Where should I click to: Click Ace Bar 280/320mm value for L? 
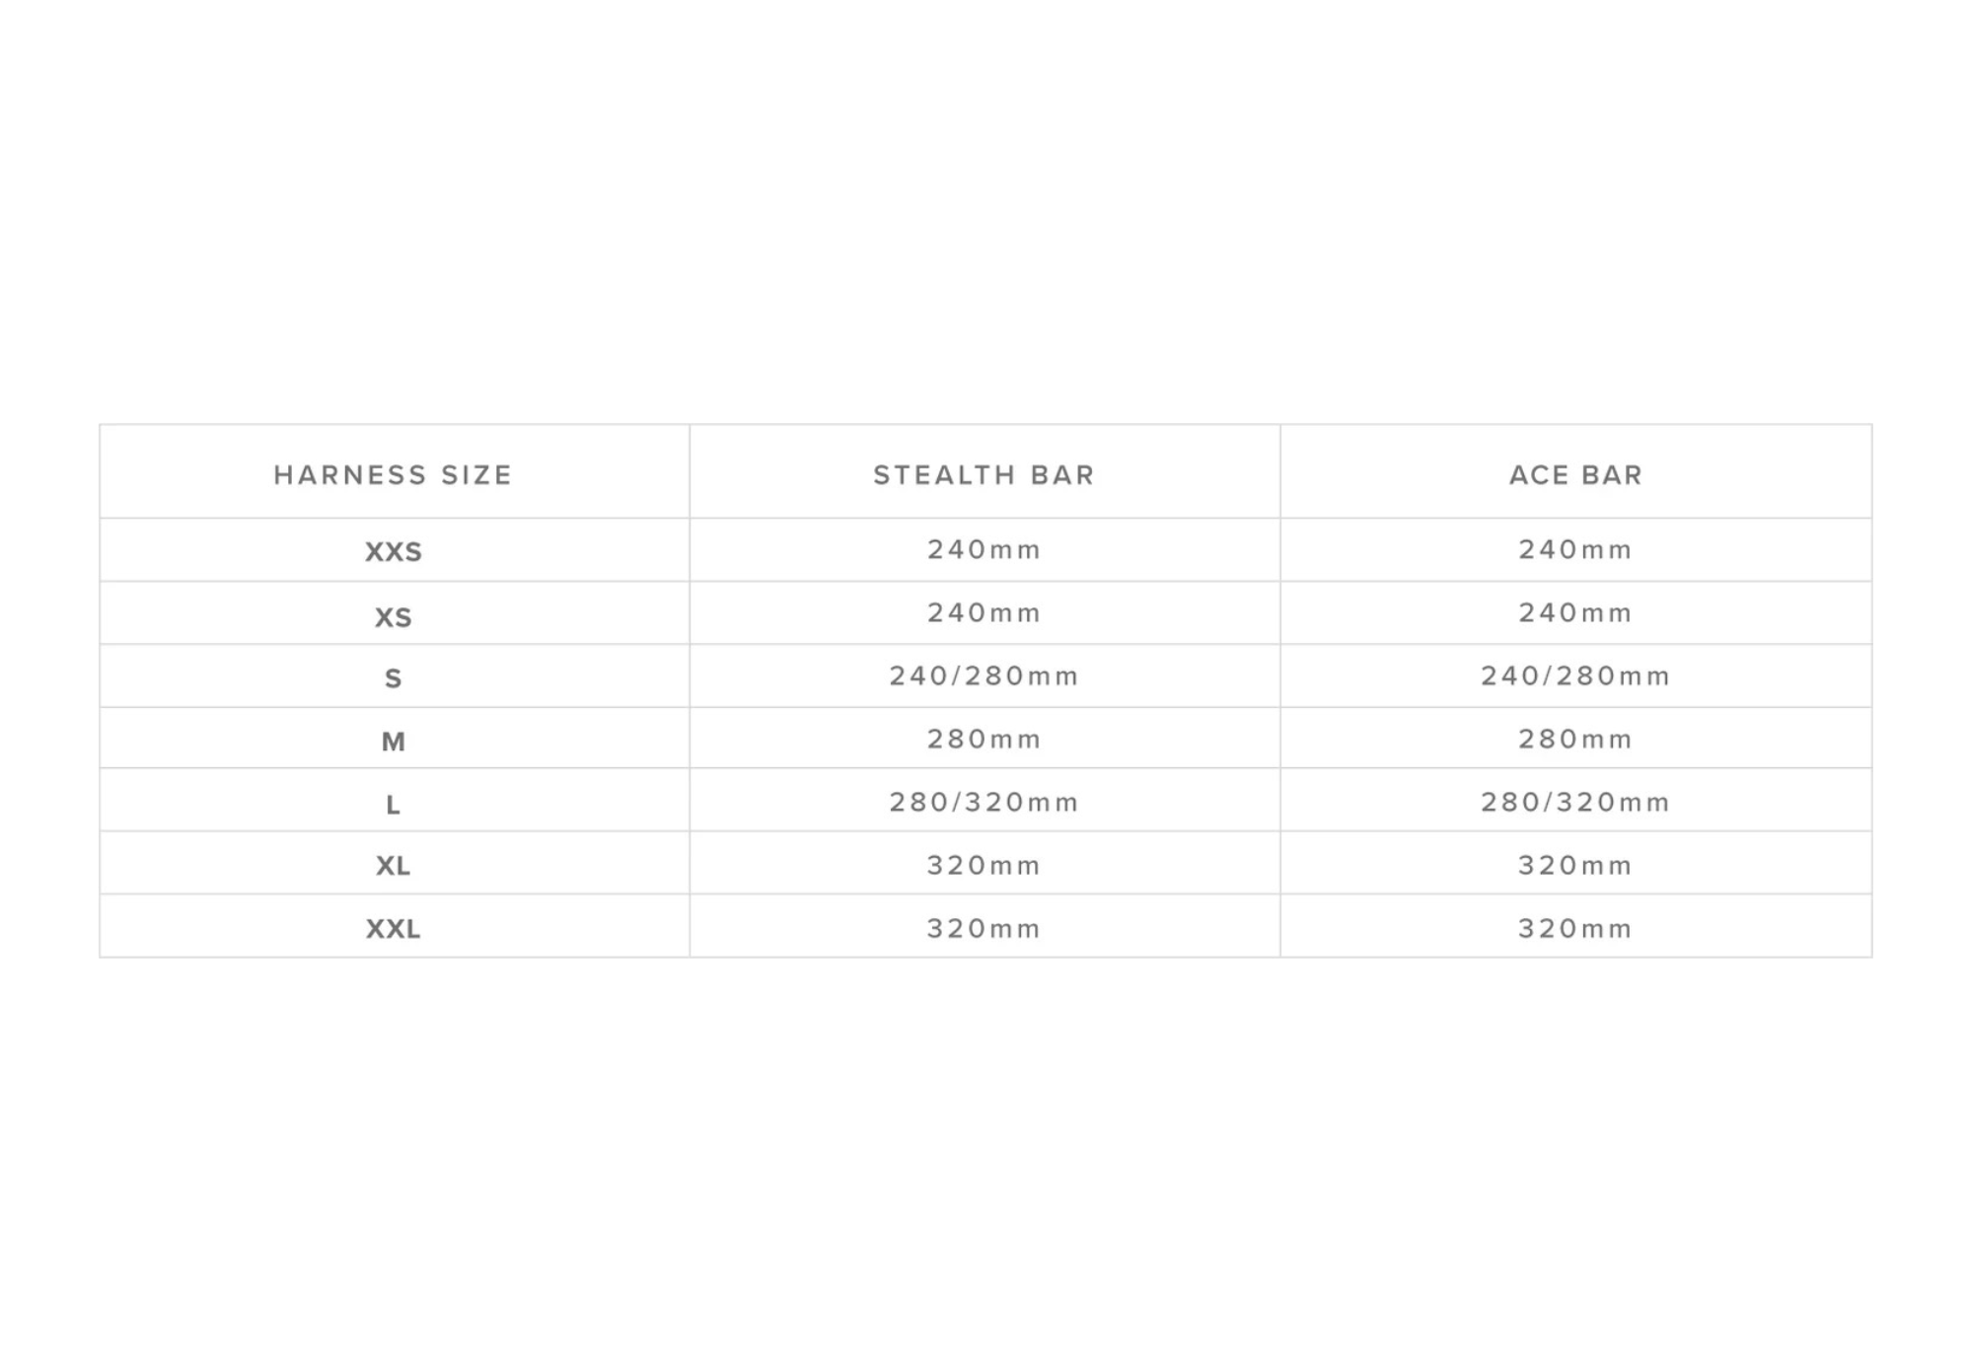click(x=1575, y=803)
